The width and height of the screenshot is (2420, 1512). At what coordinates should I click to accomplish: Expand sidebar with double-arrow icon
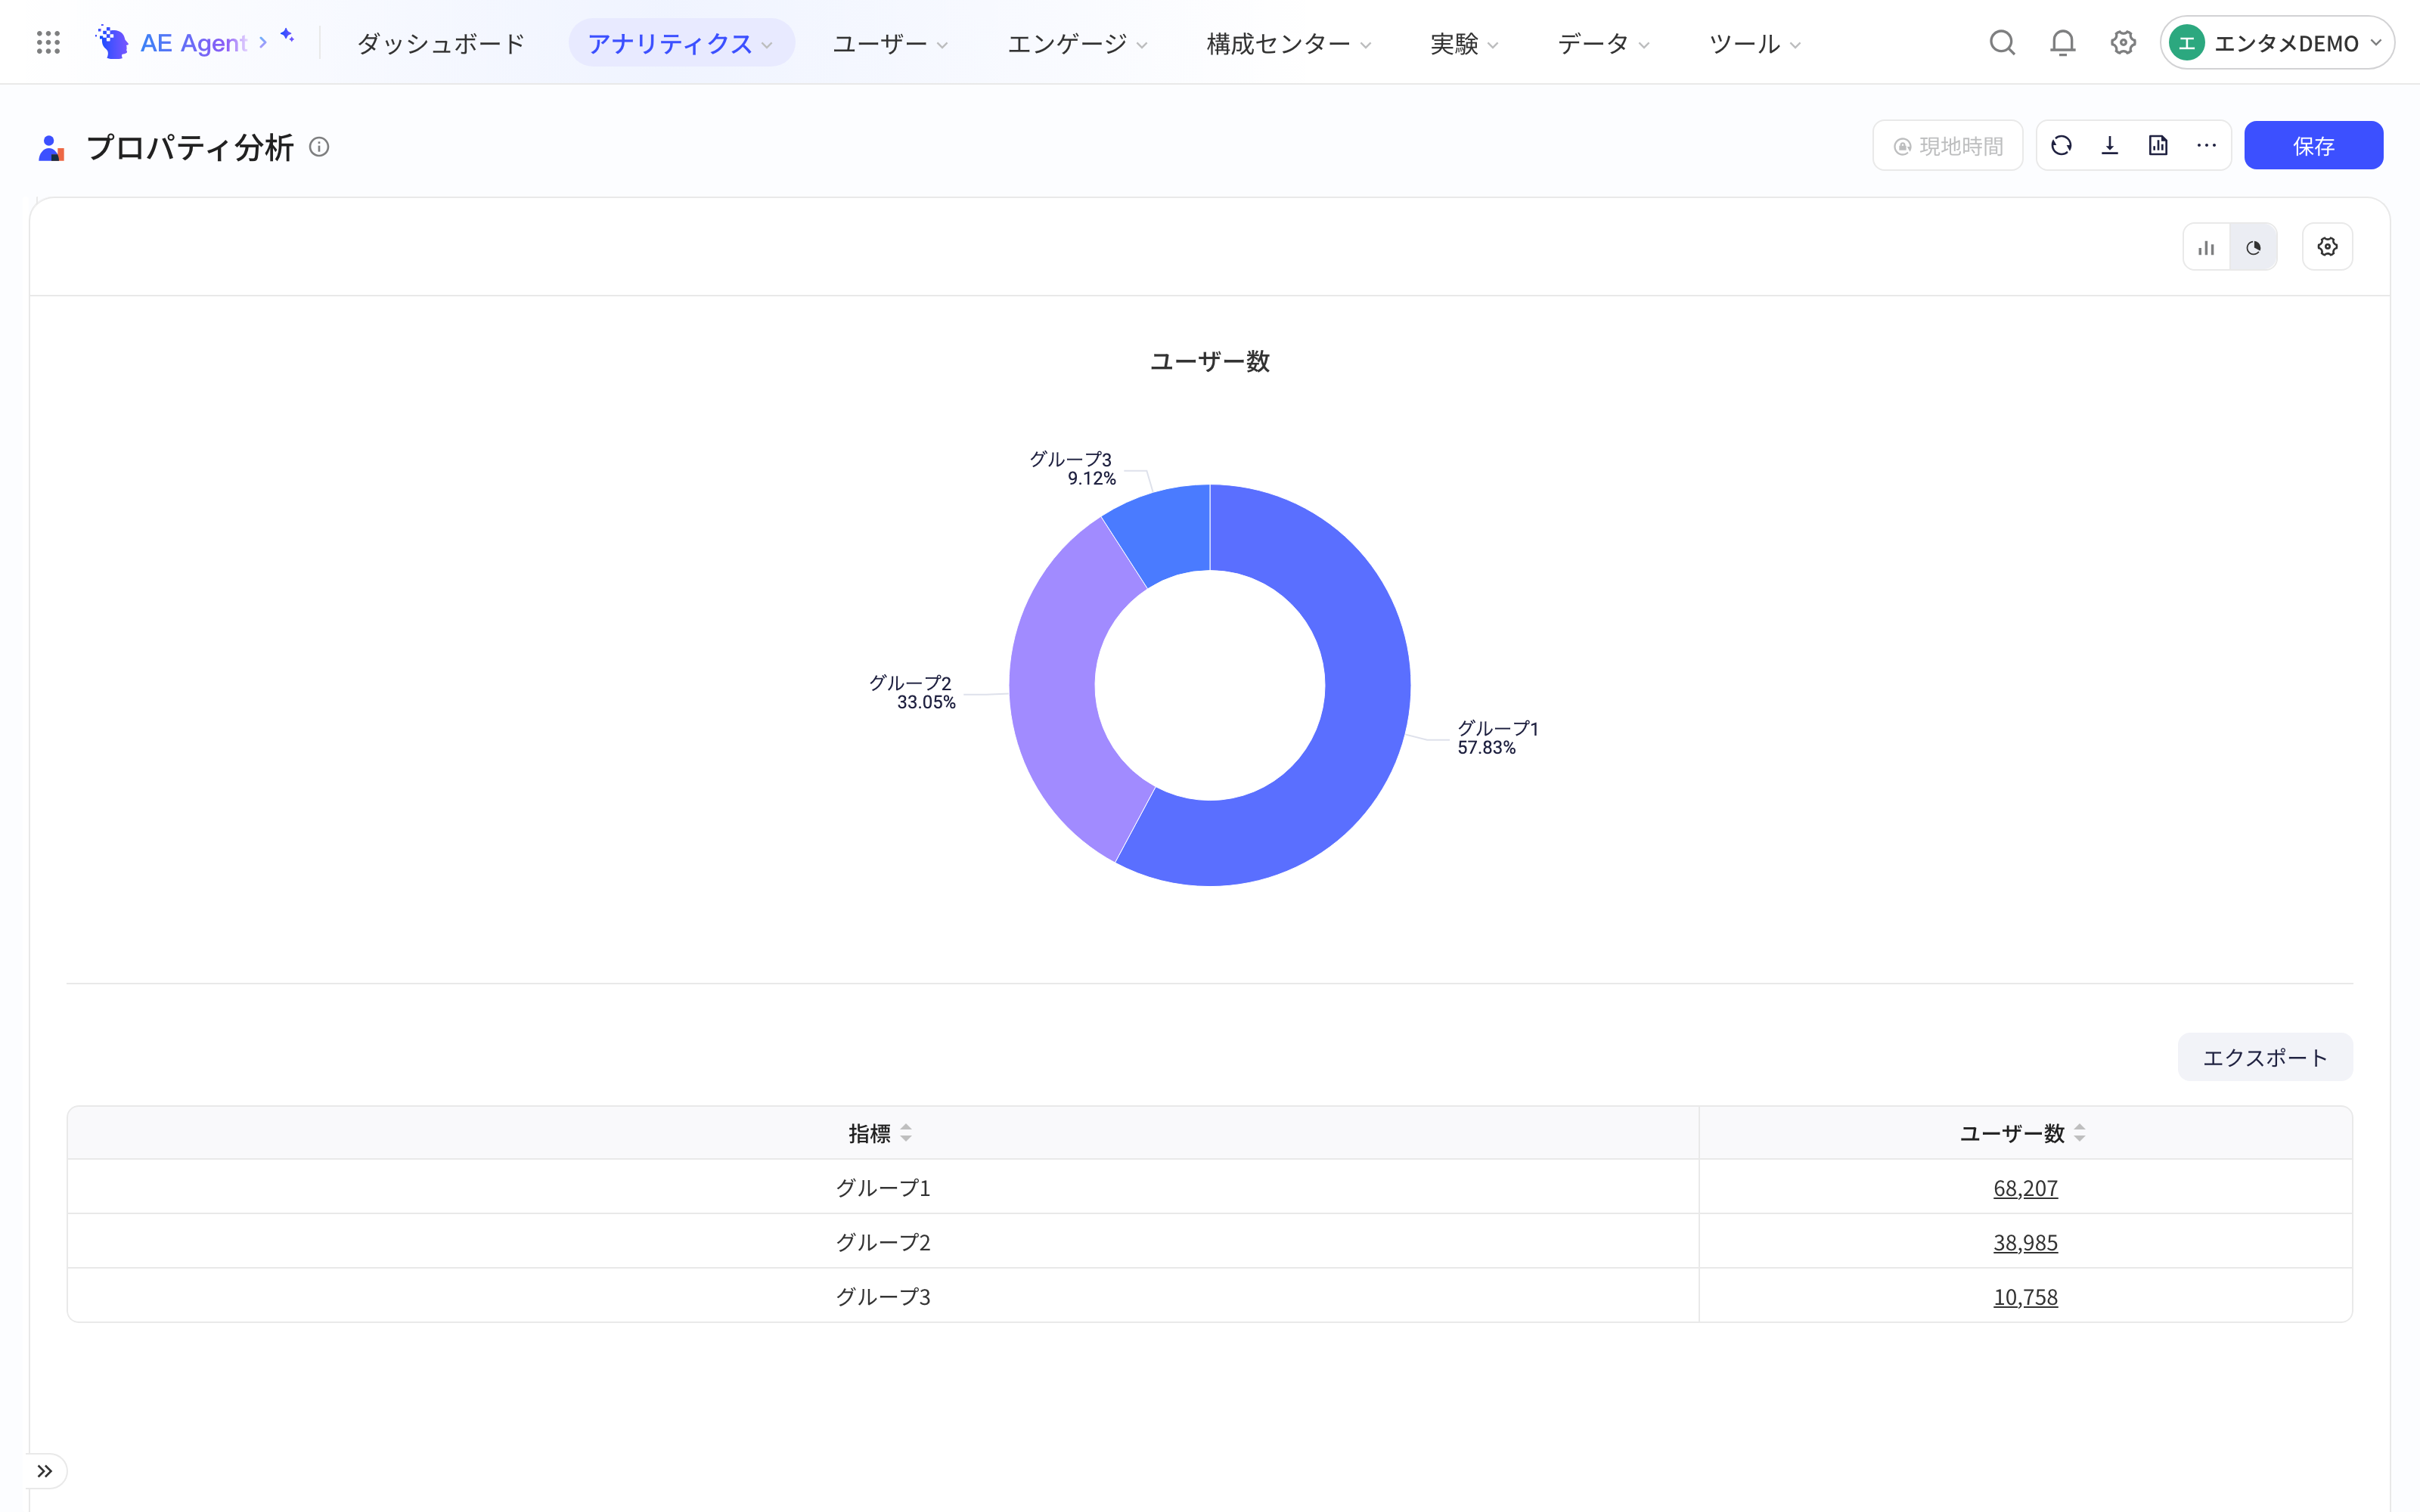pyautogui.click(x=44, y=1471)
